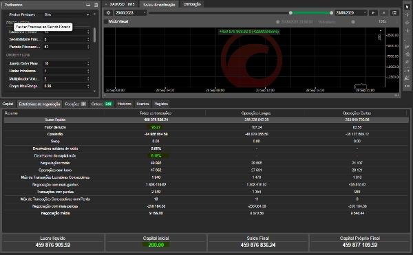Click the Operações Curtas column header
Viewport: 413px width, 255px height.
coord(357,113)
